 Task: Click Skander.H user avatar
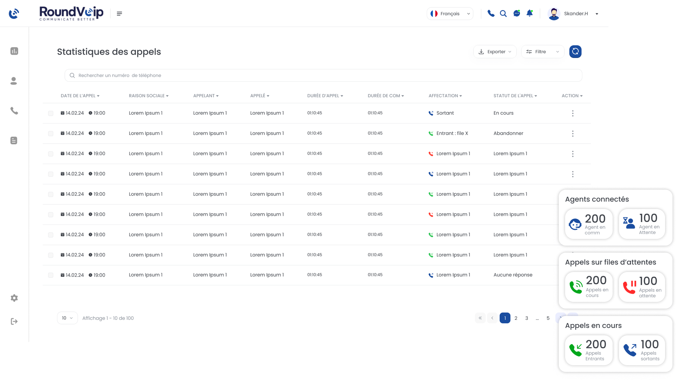[554, 14]
